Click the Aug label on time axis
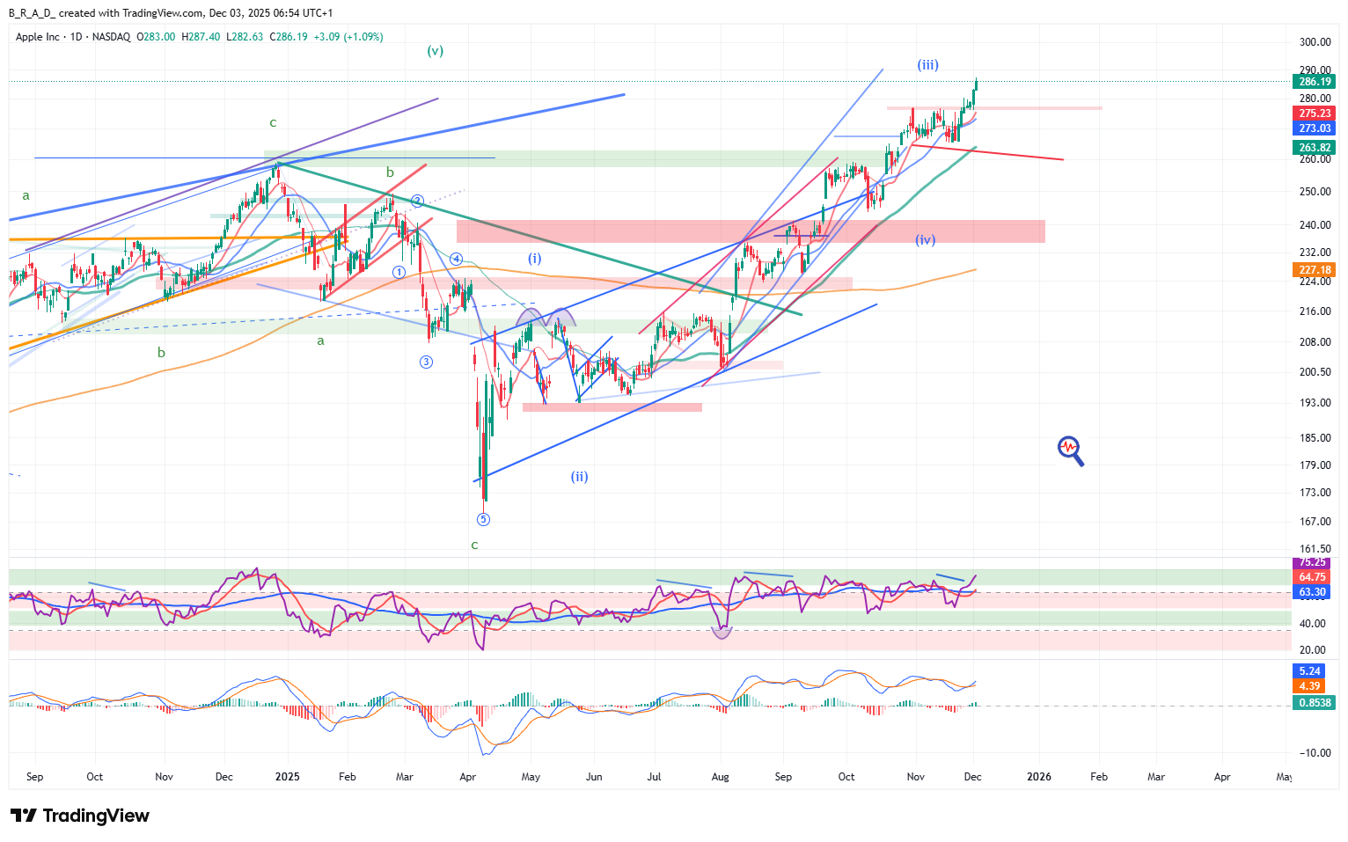Screen dimensions: 1348x842 click(x=721, y=777)
